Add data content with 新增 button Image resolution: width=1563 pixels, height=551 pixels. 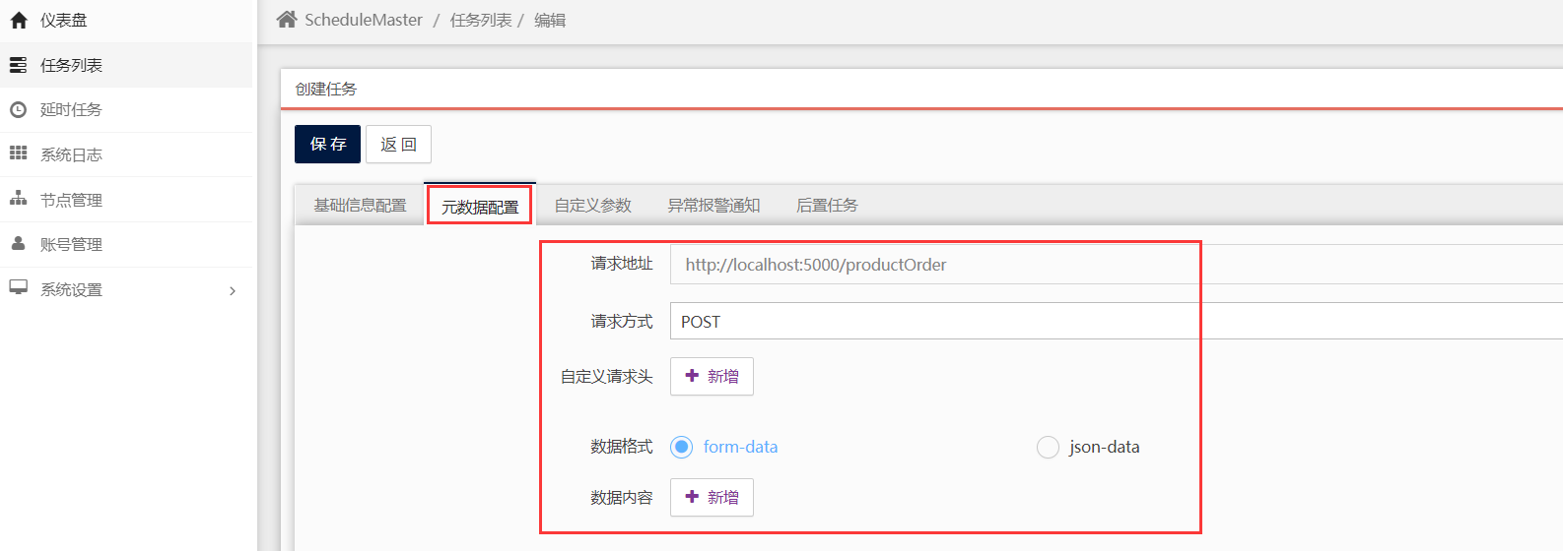pos(712,497)
